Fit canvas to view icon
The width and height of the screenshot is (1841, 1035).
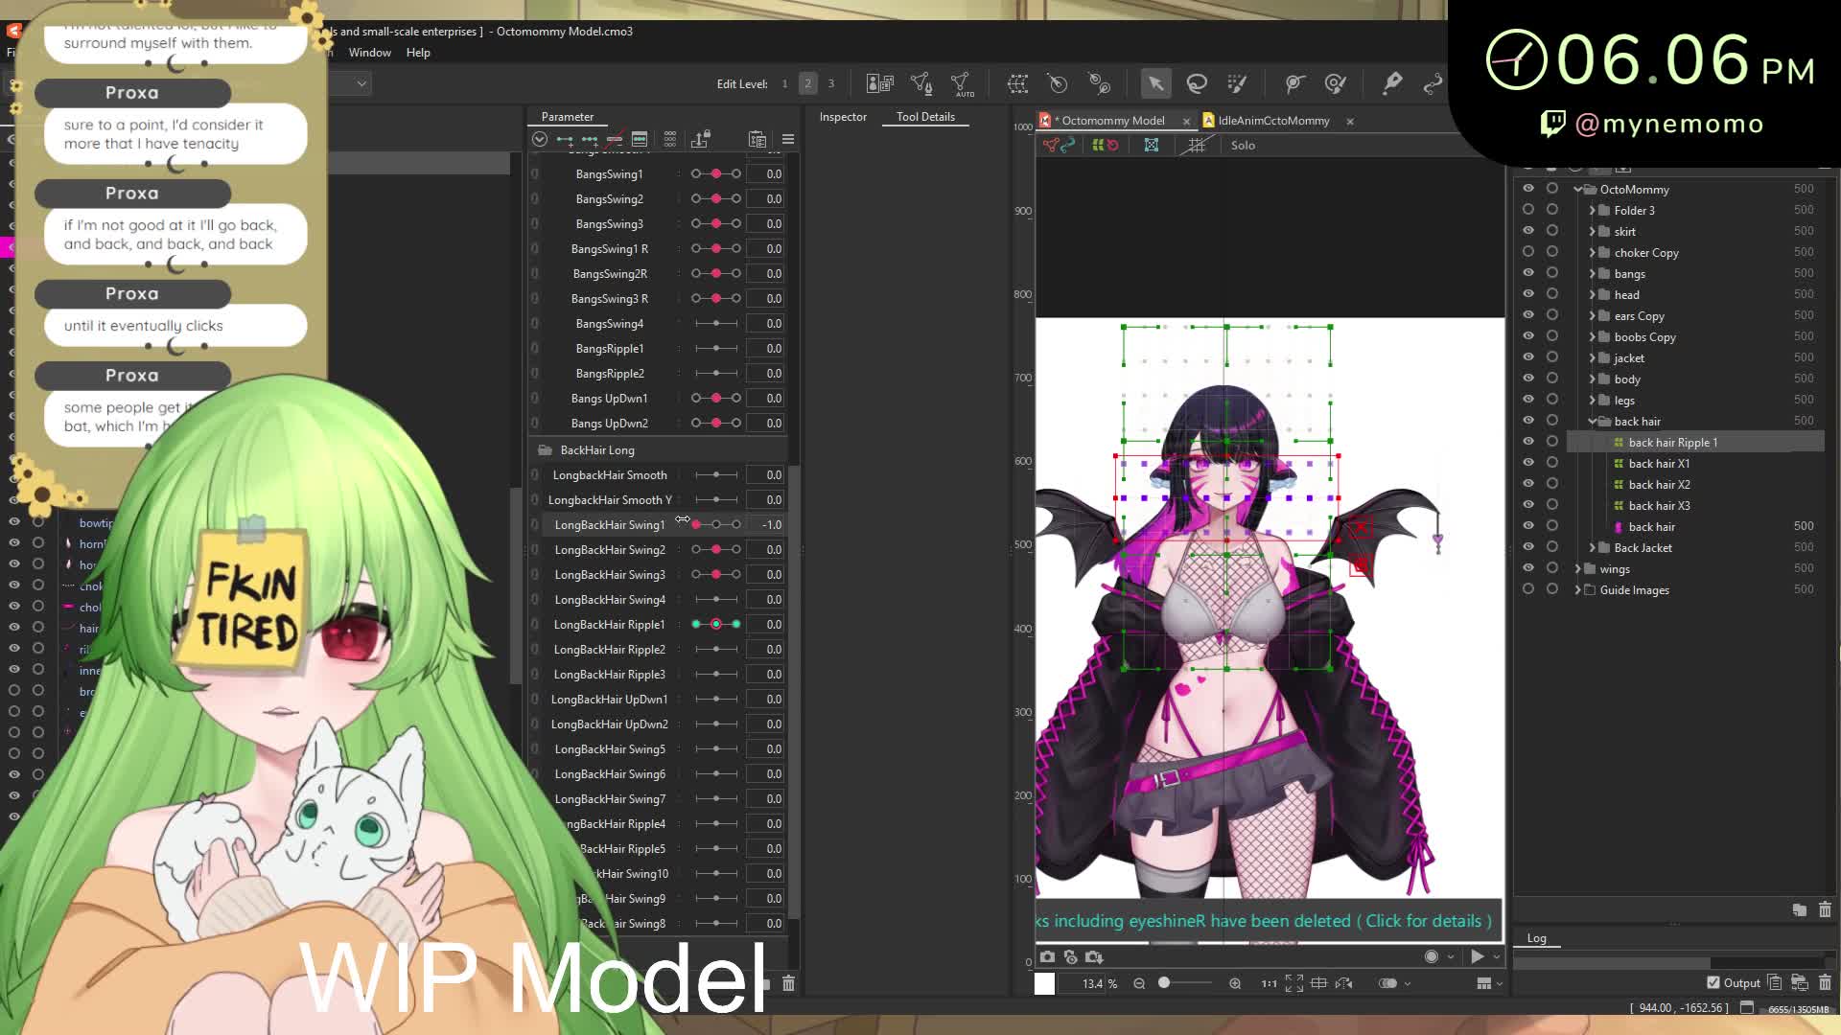pos(1294,983)
